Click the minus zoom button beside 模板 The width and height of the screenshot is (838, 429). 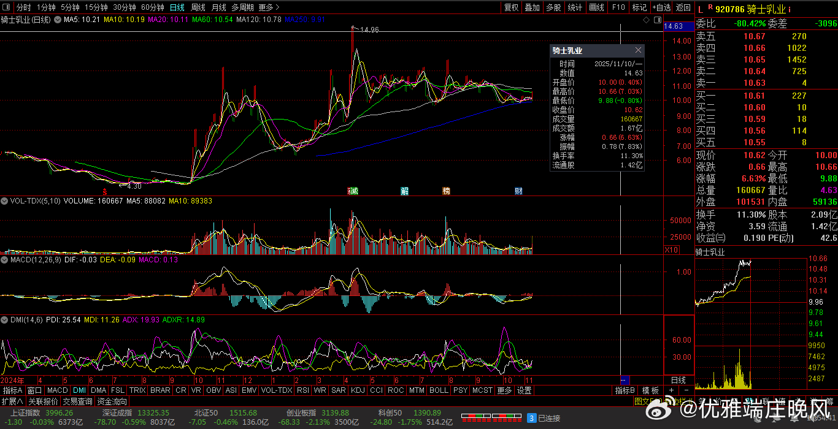(x=686, y=390)
